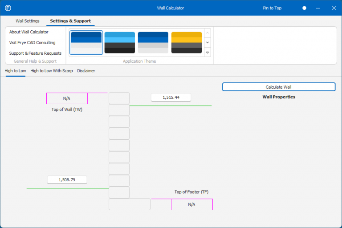Image resolution: width=342 pixels, height=228 pixels.
Task: Click Visit Frye CAD Consulting
Action: 32,43
